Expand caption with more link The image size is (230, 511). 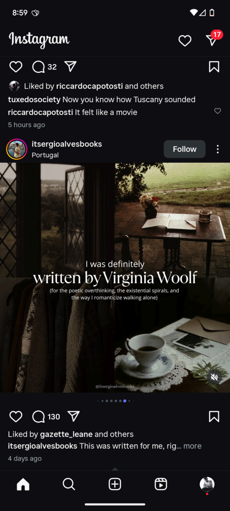192,446
